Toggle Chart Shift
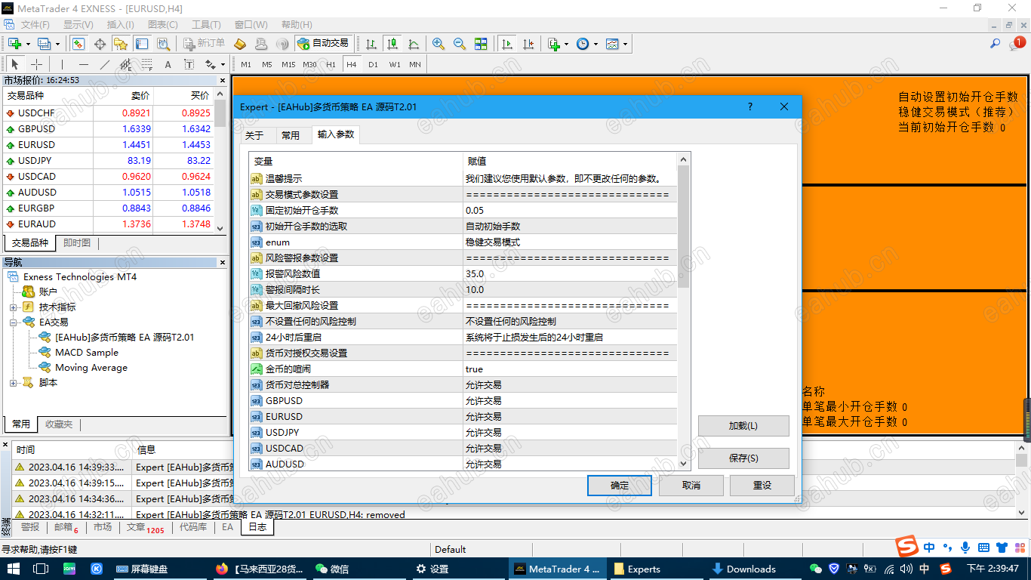 [x=528, y=44]
